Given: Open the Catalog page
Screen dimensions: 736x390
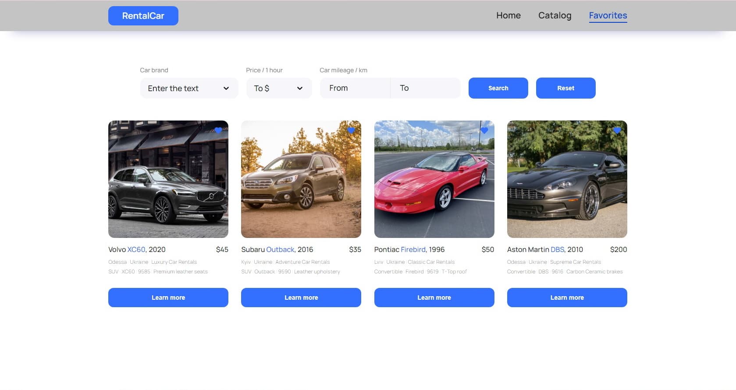Looking at the screenshot, I should click(555, 15).
